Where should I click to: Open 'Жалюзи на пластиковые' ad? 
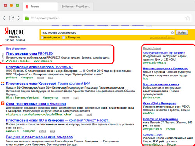point(160,119)
